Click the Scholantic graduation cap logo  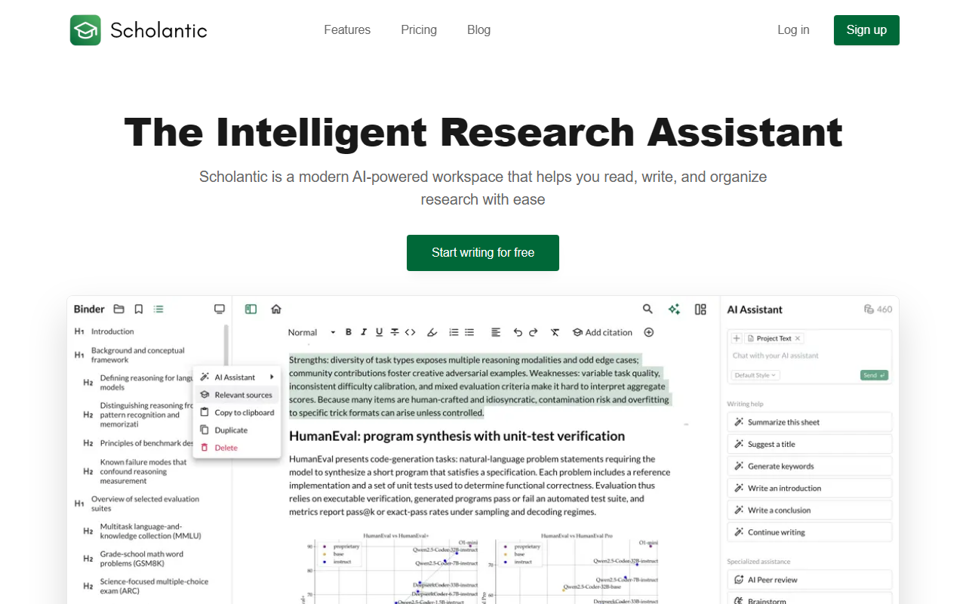(x=85, y=30)
